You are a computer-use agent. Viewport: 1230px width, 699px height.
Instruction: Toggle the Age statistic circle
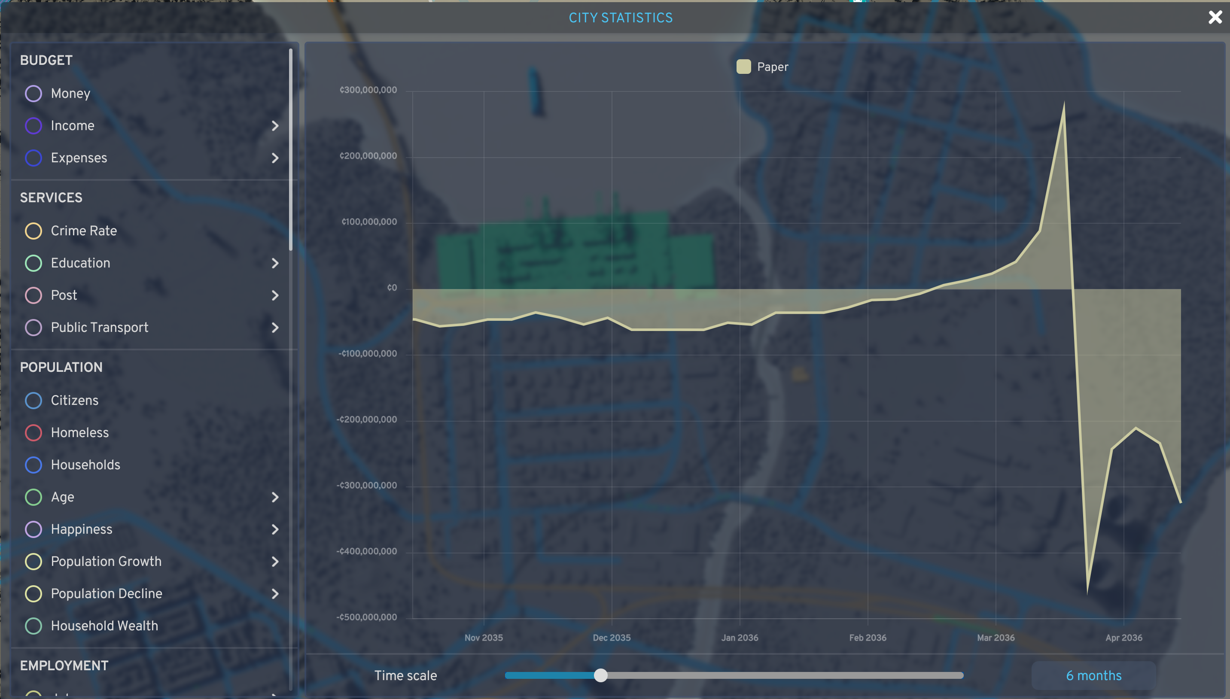click(33, 497)
